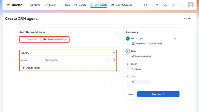Click the empty Title placeholder in Summary
This screenshot has width=199, height=112.
click(x=141, y=82)
